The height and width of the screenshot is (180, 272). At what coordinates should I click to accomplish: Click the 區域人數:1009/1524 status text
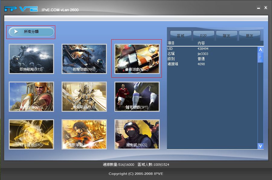click(x=154, y=165)
